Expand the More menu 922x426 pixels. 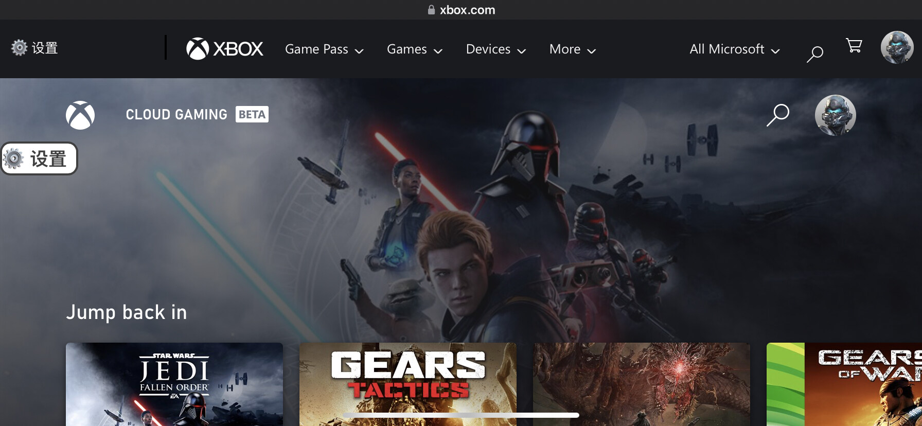(573, 49)
